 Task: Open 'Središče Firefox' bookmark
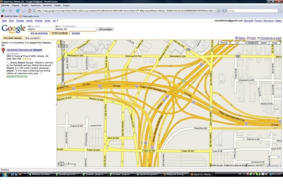click(10, 16)
